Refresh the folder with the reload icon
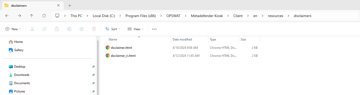 (44, 16)
